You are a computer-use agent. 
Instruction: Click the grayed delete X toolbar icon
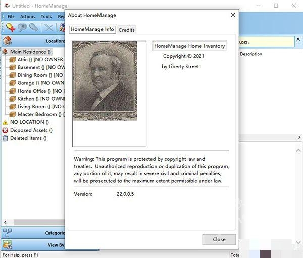[x=48, y=28]
